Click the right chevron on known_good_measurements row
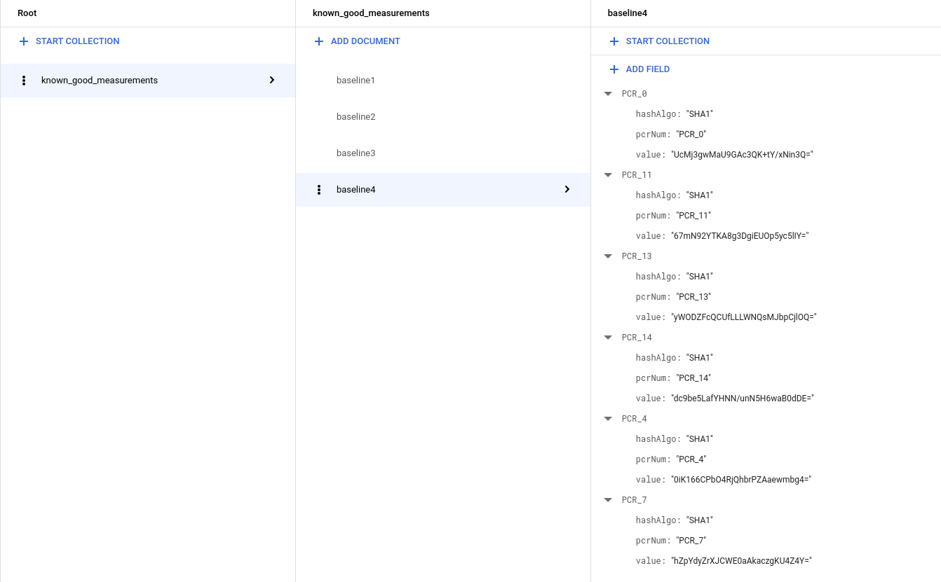This screenshot has width=941, height=582. click(x=272, y=81)
